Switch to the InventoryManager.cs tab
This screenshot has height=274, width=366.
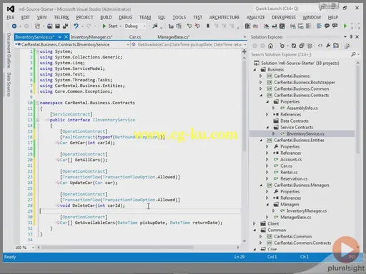coord(91,37)
